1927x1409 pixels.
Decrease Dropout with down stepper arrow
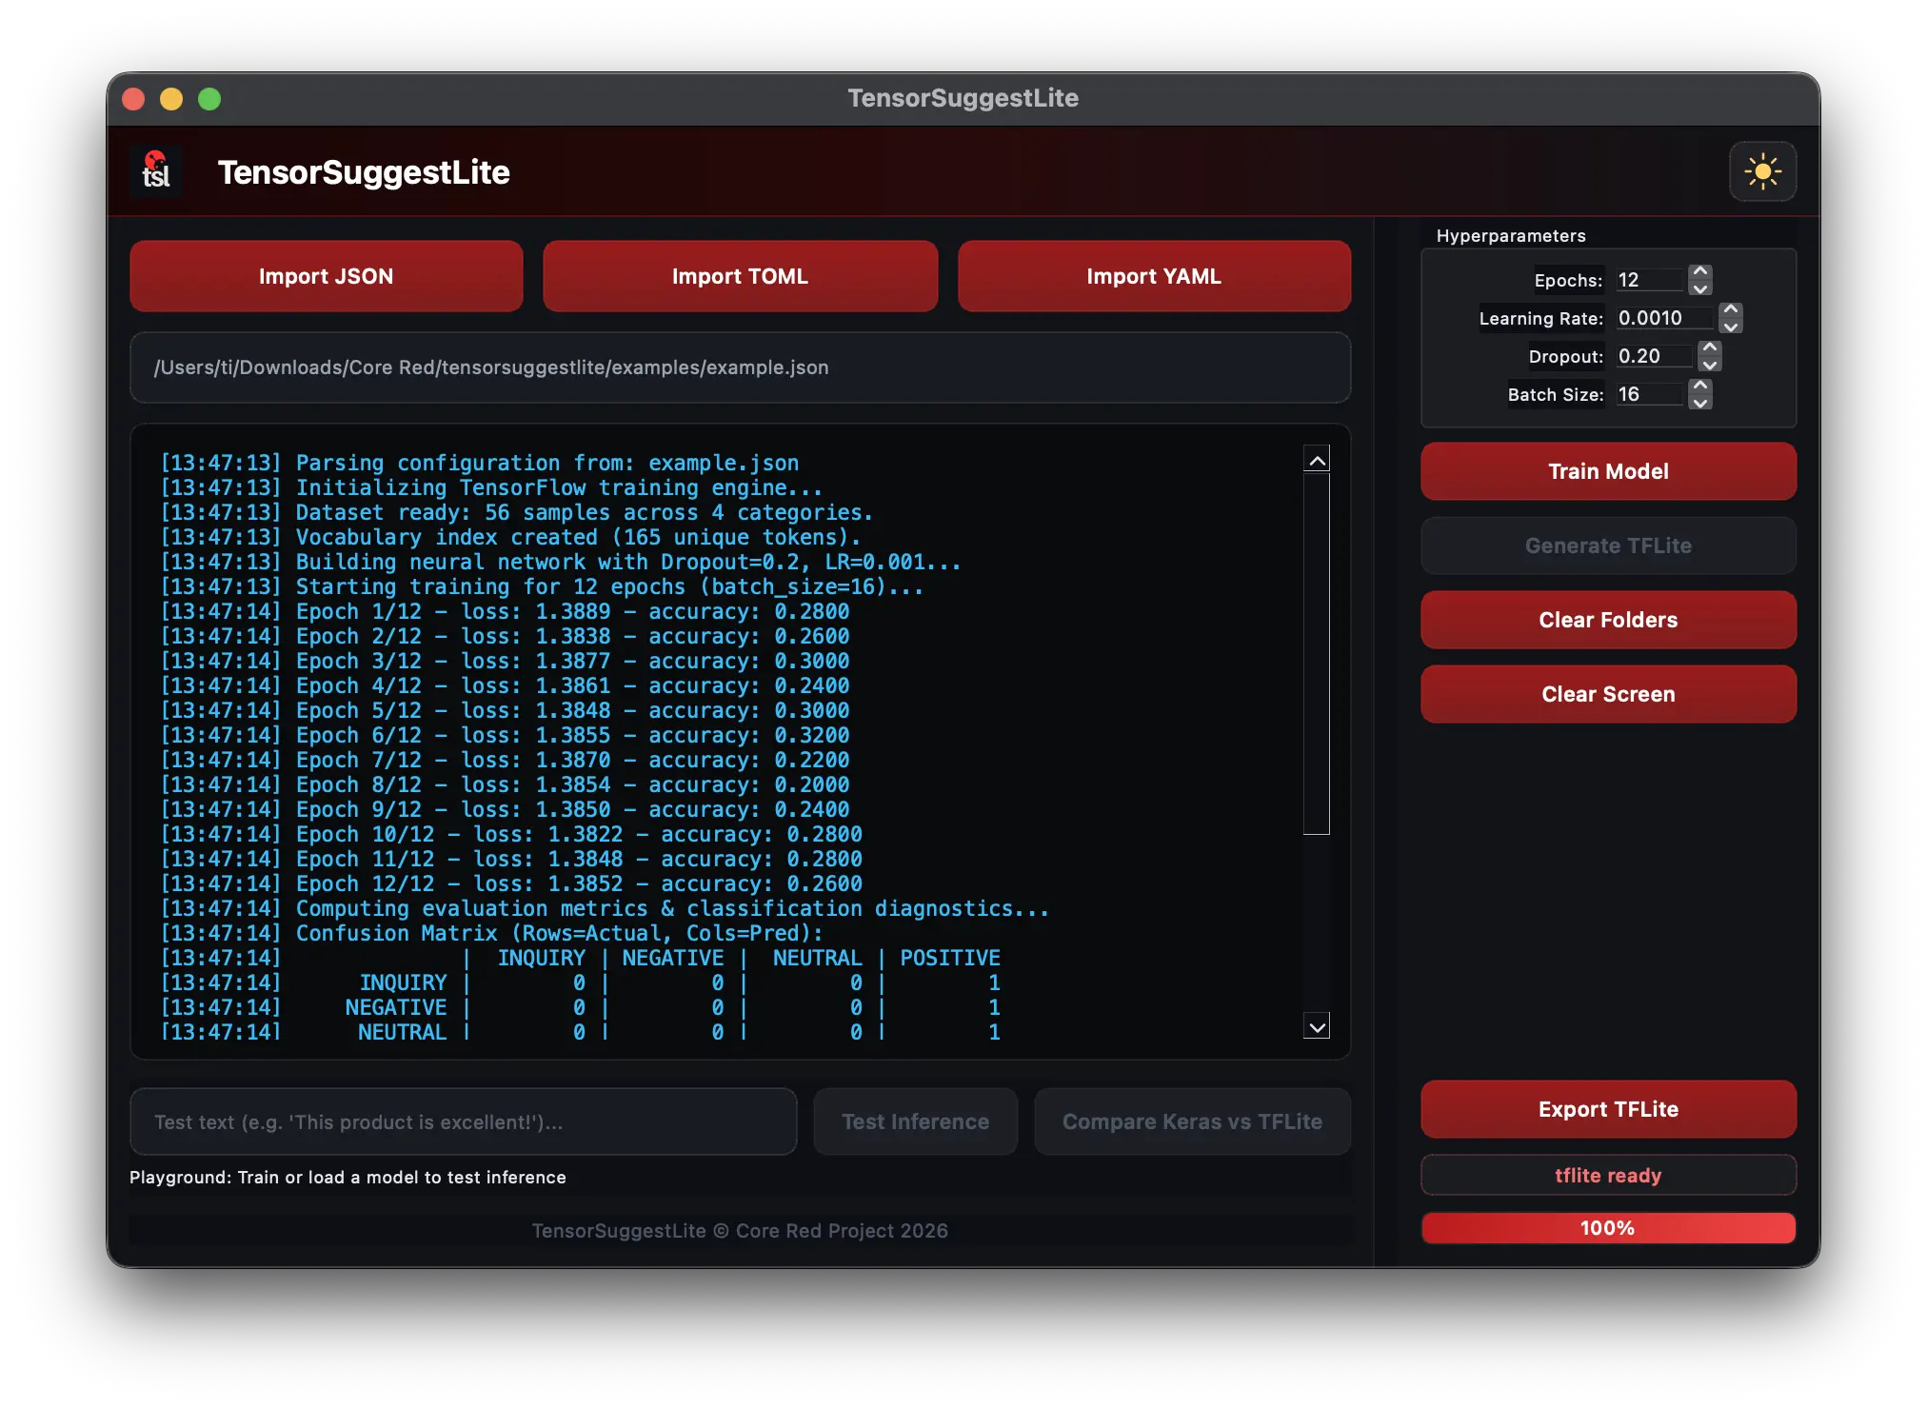(x=1710, y=364)
